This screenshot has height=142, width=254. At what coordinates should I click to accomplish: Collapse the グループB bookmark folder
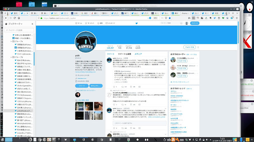pos(11,57)
